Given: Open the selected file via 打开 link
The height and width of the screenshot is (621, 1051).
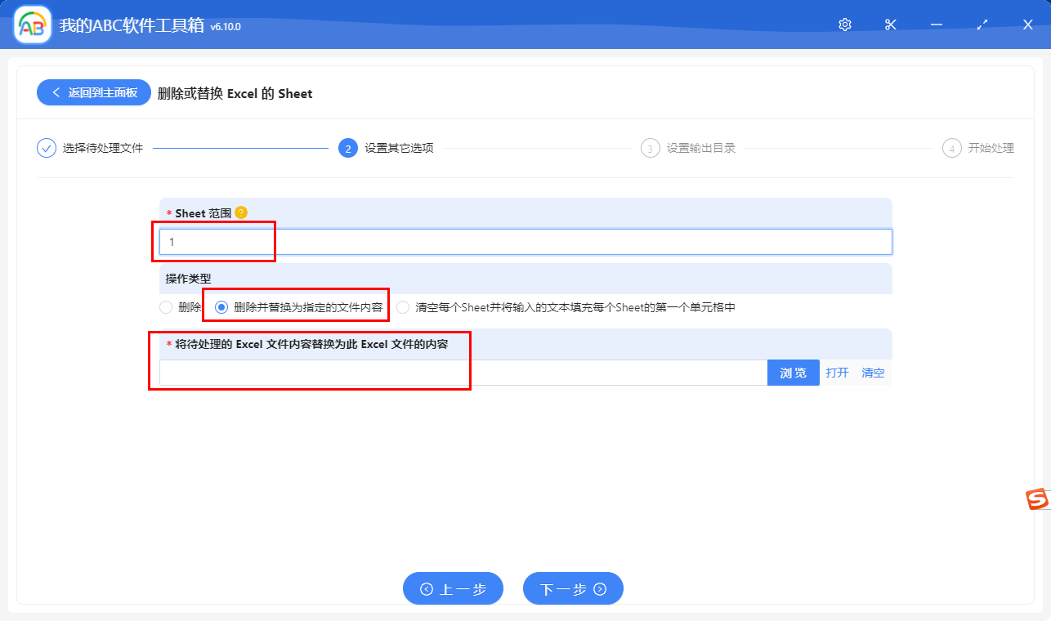Looking at the screenshot, I should click(x=837, y=372).
